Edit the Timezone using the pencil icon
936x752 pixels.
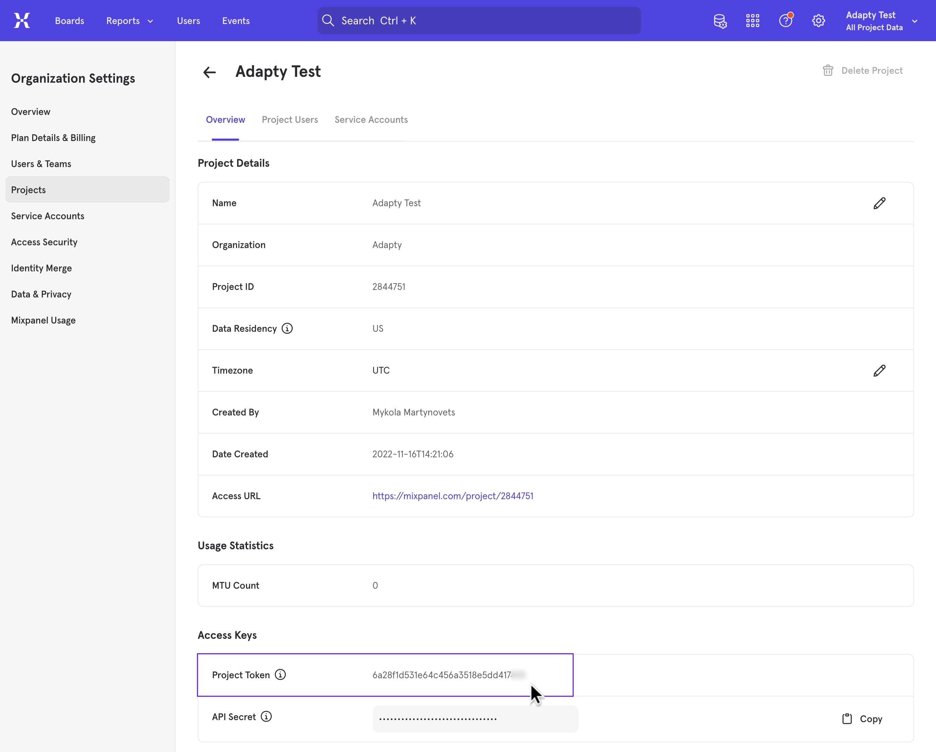(880, 371)
